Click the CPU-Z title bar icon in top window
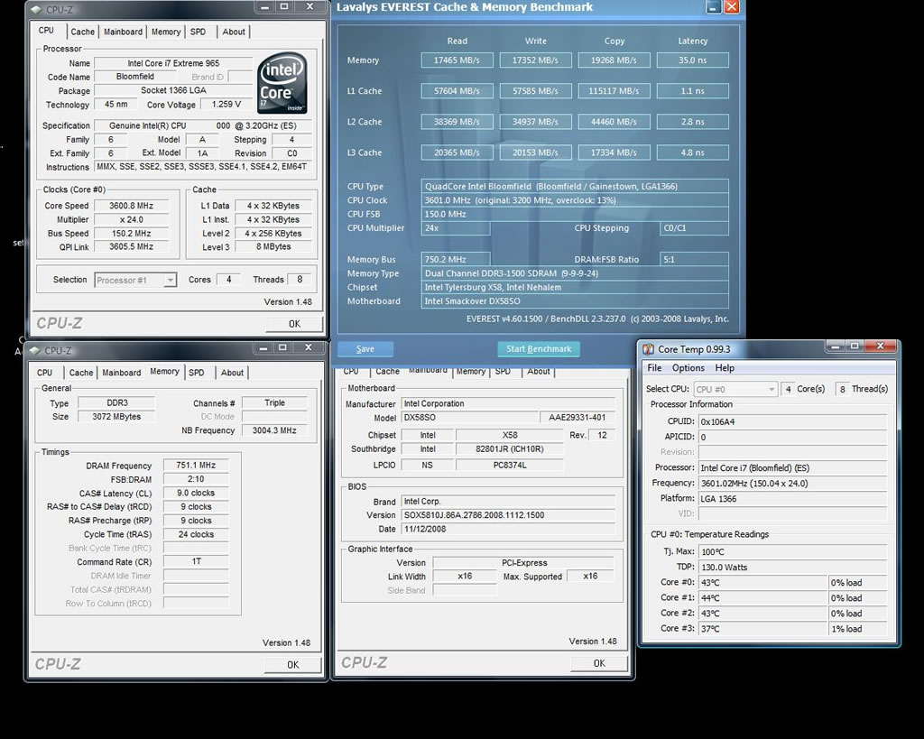Viewport: 924px width, 739px height. [x=36, y=9]
